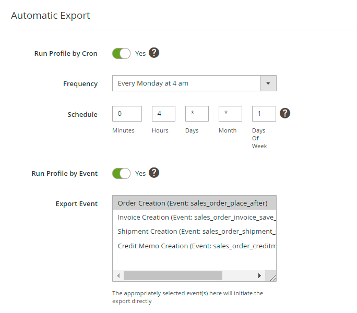Click the Month schedule field

[x=230, y=114]
